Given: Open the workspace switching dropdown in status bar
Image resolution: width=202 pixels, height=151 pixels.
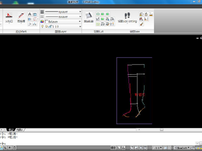Looking at the screenshot, I should [x=181, y=148].
